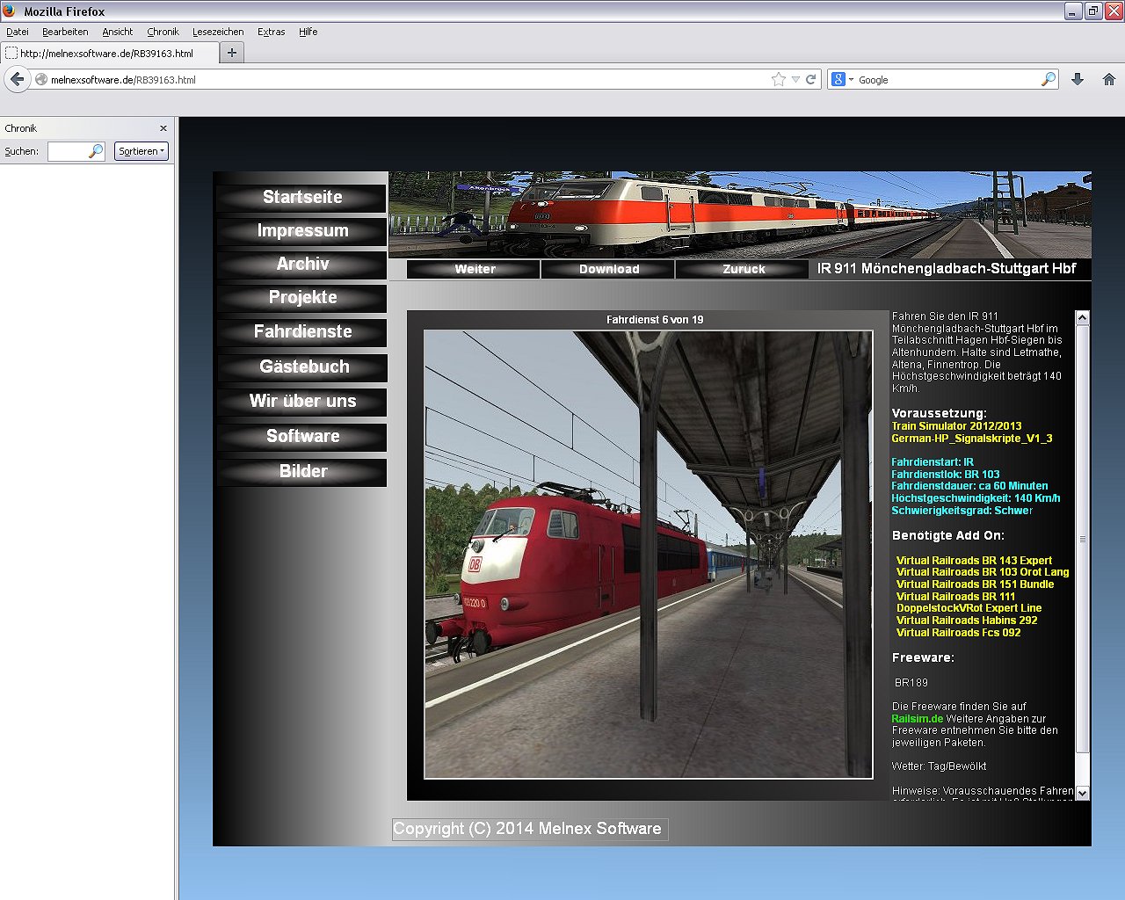Click the header banner train image
This screenshot has width=1125, height=900.
pos(740,214)
